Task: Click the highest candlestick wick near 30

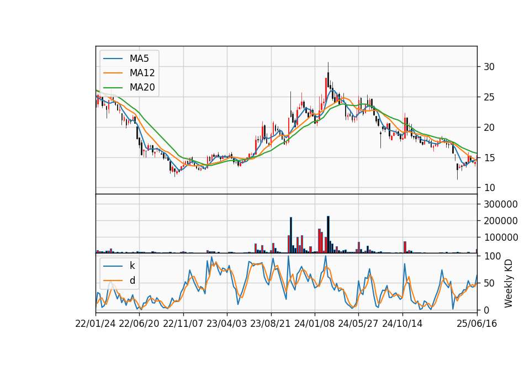Action: pos(328,67)
